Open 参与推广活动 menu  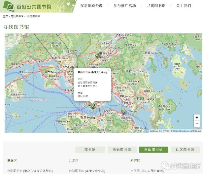pos(125,6)
